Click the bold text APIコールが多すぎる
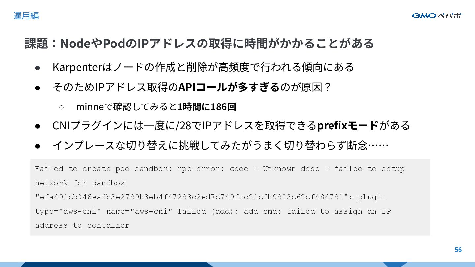 click(x=229, y=87)
